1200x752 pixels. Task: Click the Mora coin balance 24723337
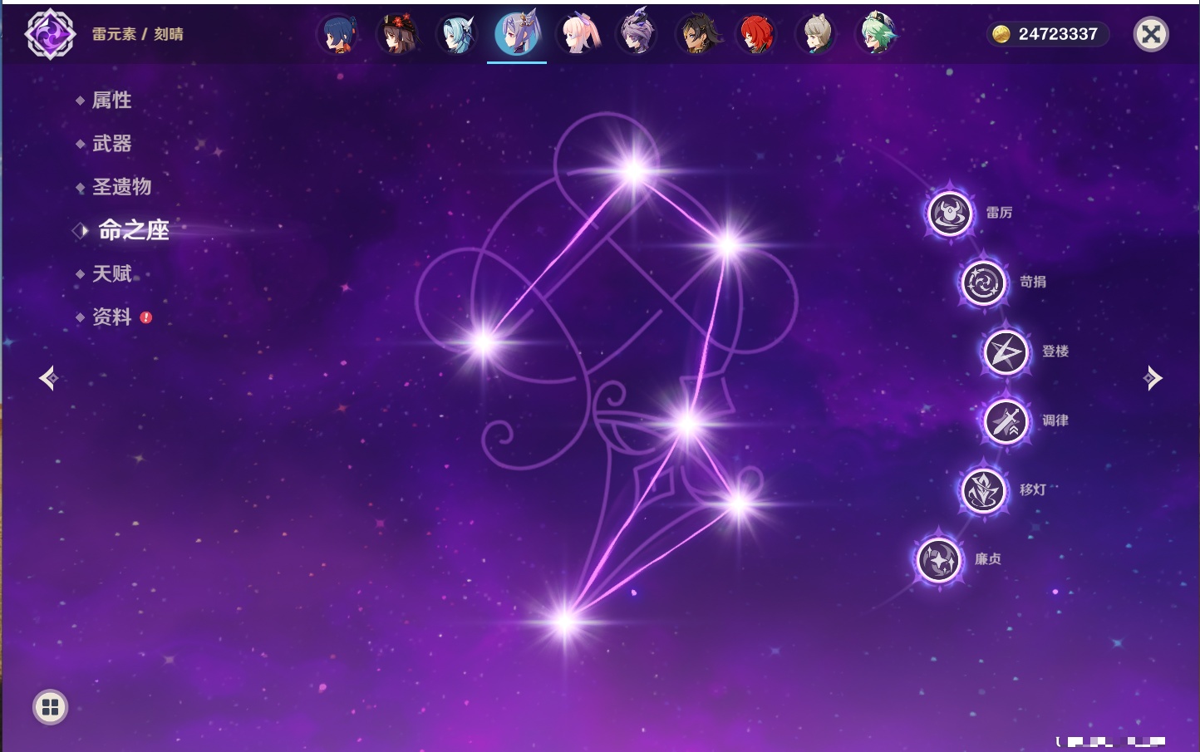tap(1048, 34)
